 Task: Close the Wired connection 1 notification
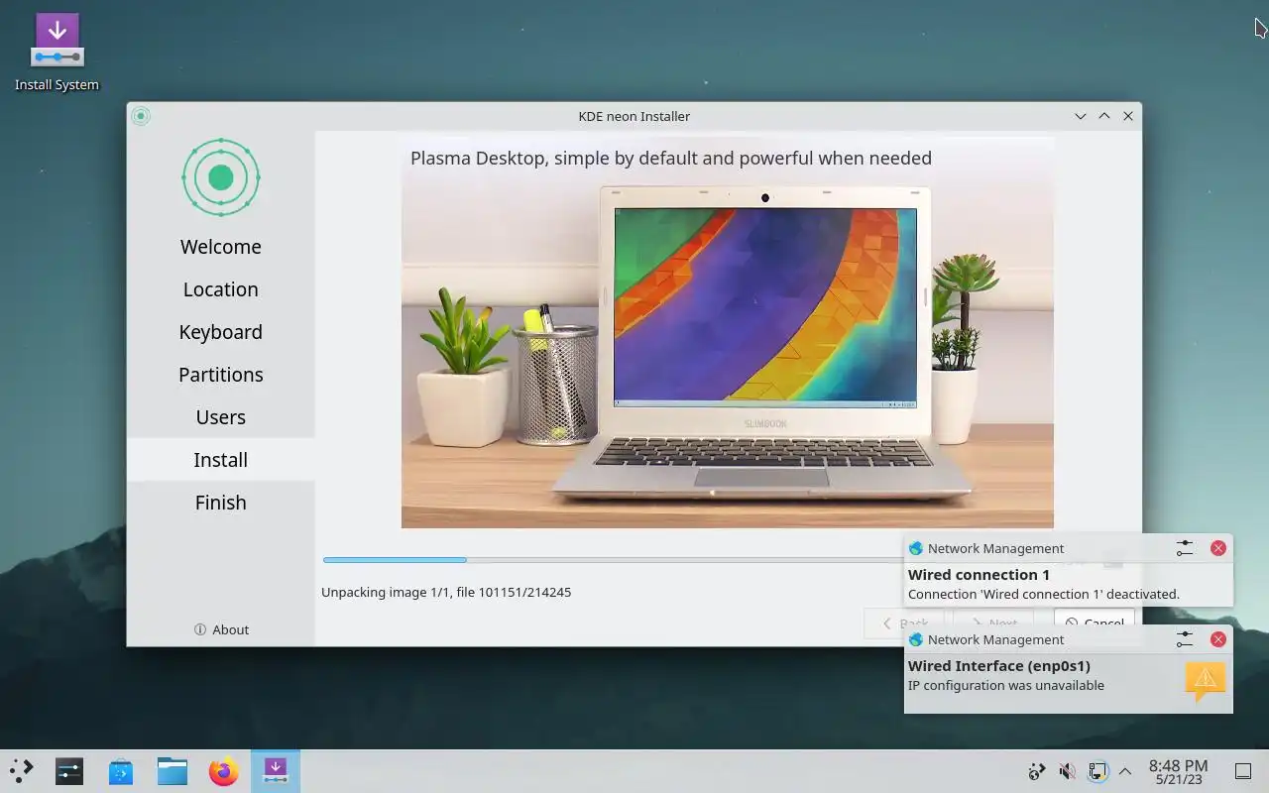coord(1218,548)
